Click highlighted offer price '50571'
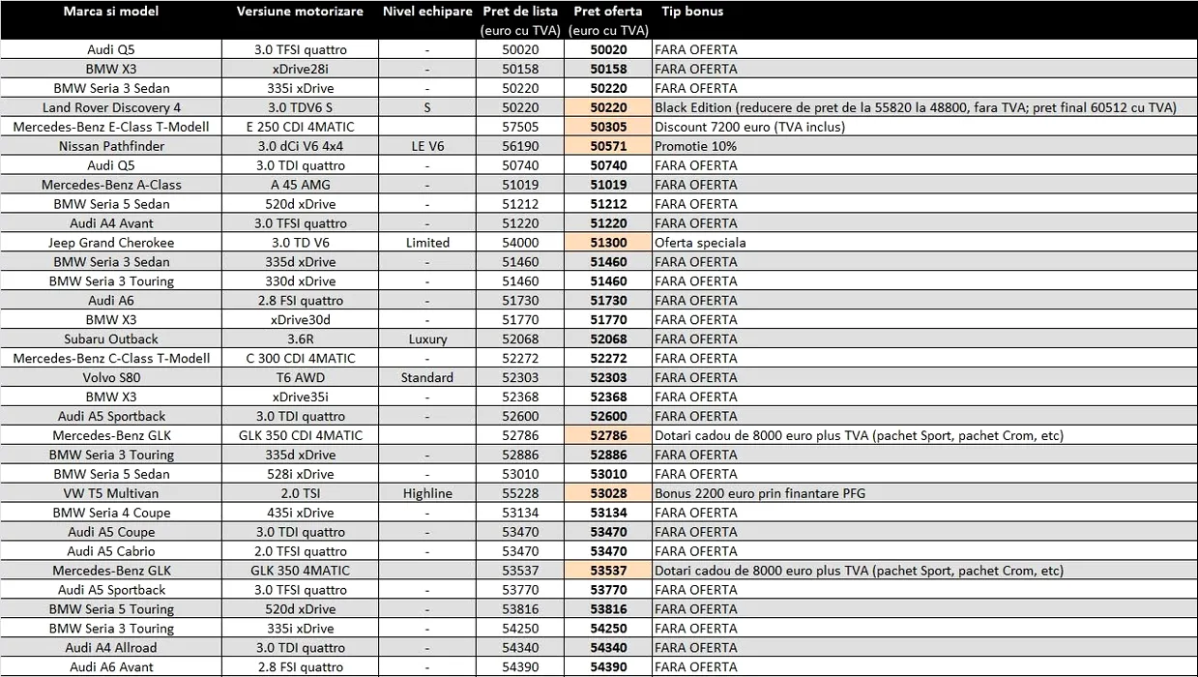 [608, 146]
